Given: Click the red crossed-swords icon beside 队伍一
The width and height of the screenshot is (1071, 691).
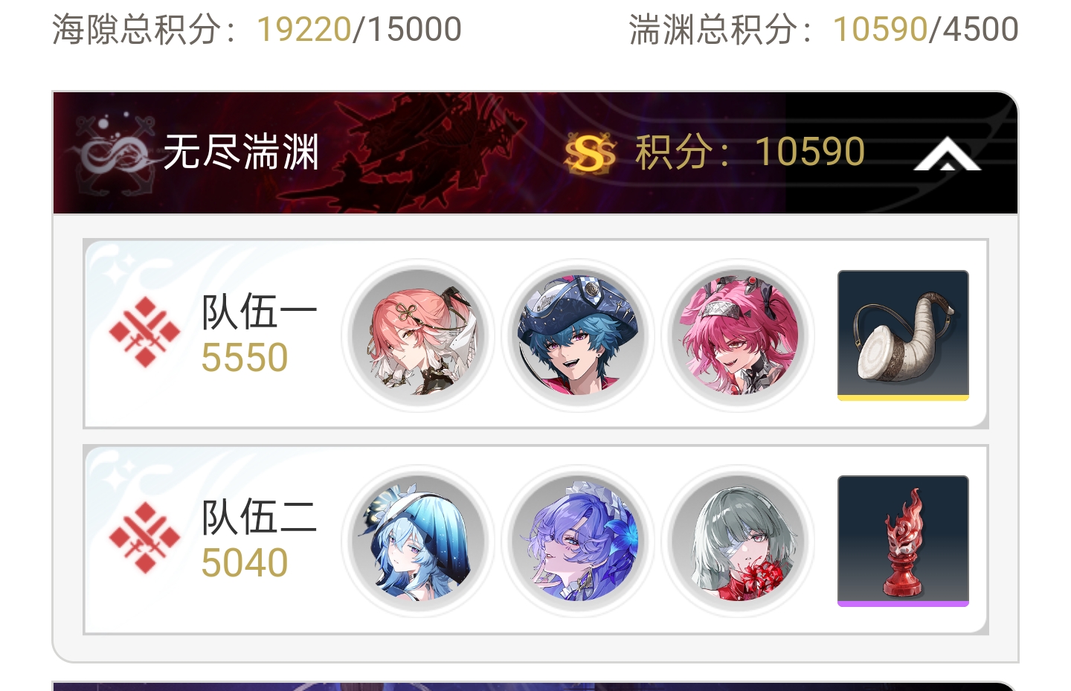Looking at the screenshot, I should click(x=144, y=332).
